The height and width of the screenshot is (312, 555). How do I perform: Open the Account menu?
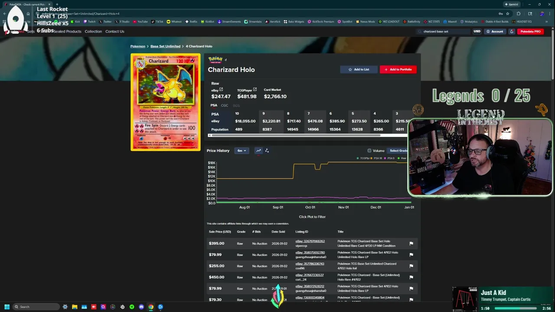coord(495,31)
